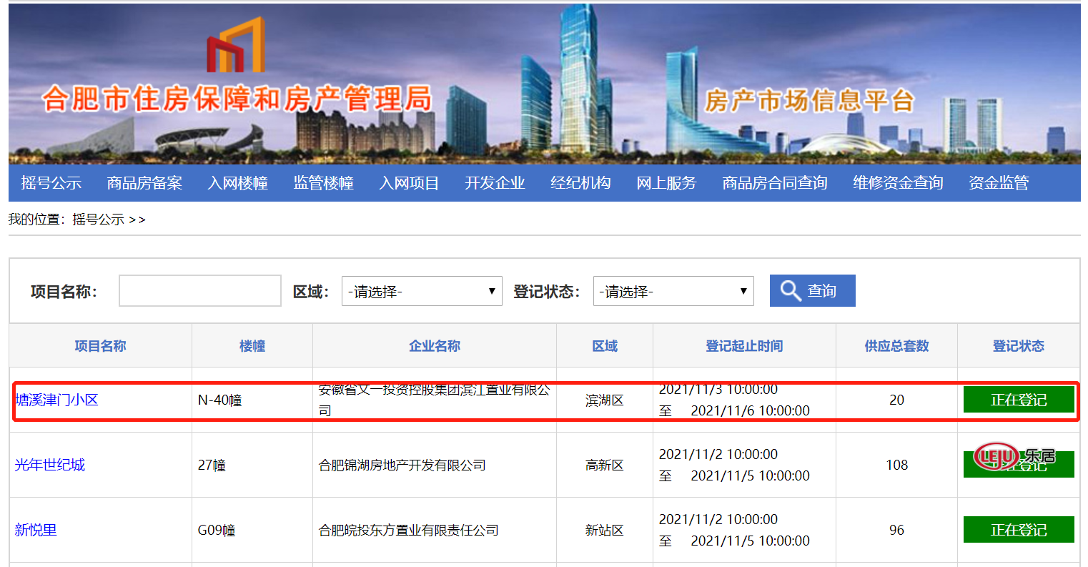The height and width of the screenshot is (567, 1088).
Task: Click the 滨湖区 district cell
Action: pos(605,400)
